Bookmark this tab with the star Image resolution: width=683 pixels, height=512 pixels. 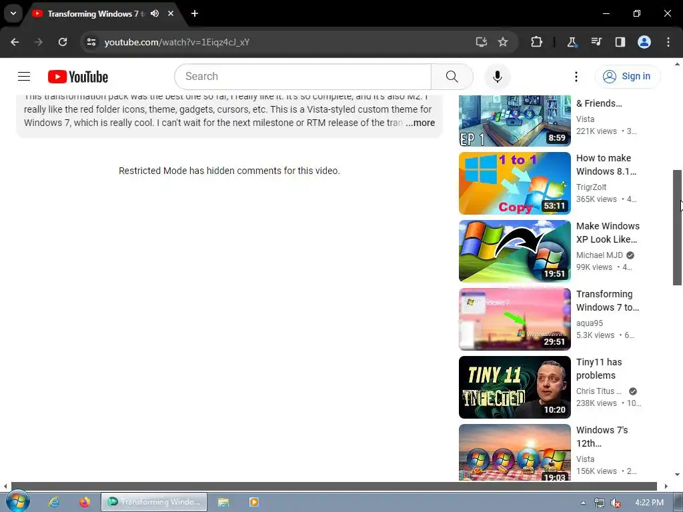pyautogui.click(x=503, y=42)
